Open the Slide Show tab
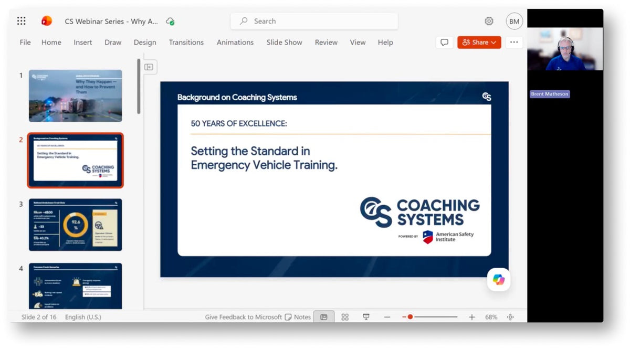 [x=285, y=43]
